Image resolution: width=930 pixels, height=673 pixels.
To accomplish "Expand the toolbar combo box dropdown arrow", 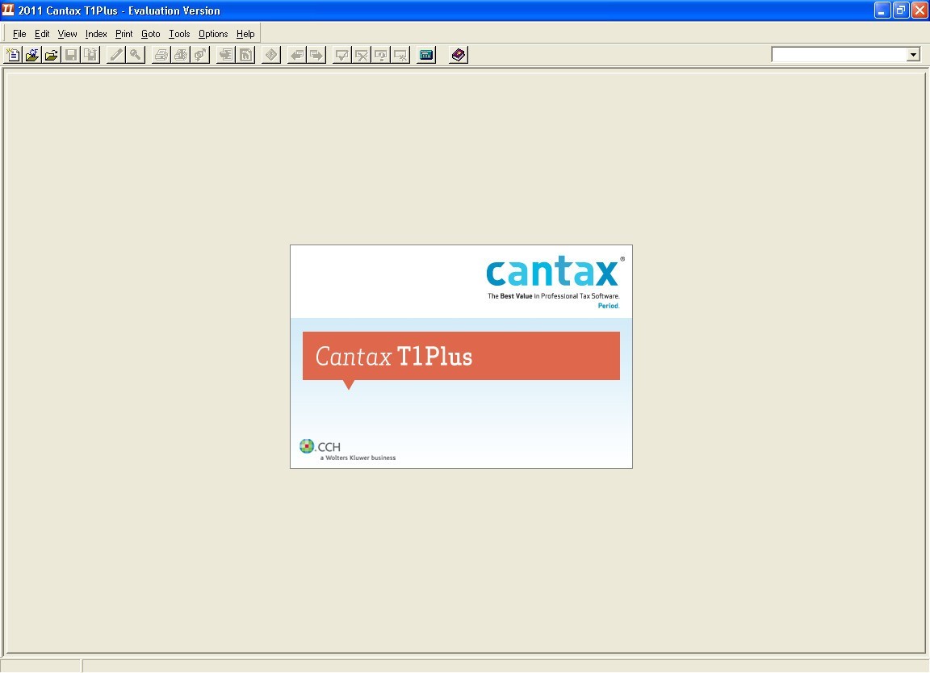I will (x=913, y=55).
